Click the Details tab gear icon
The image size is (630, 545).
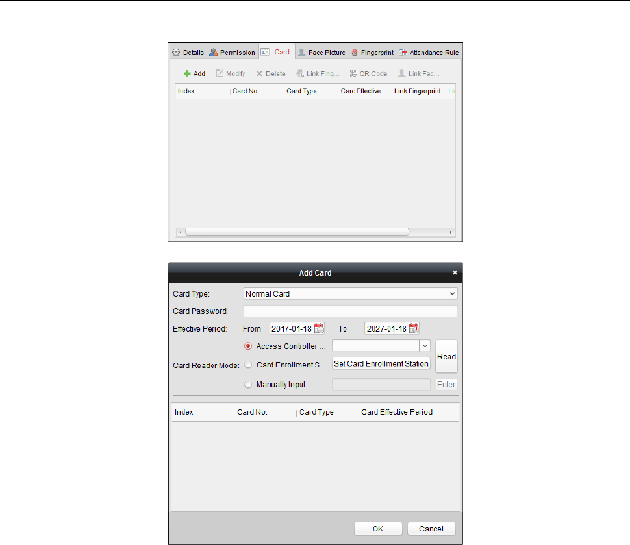pos(176,53)
